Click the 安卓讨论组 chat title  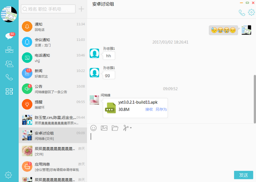(x=103, y=4)
